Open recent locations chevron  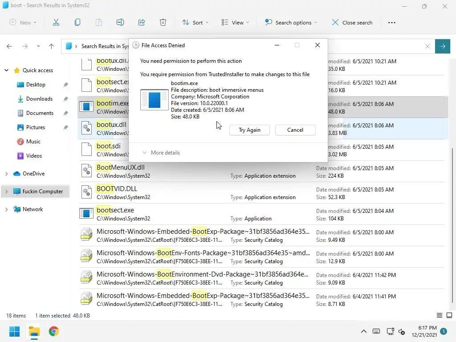point(38,46)
